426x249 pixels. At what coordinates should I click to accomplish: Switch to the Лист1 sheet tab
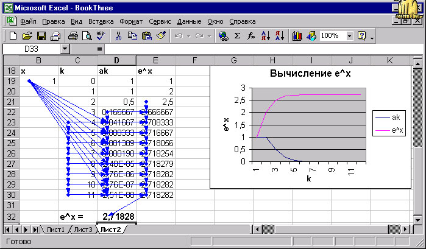pyautogui.click(x=55, y=230)
